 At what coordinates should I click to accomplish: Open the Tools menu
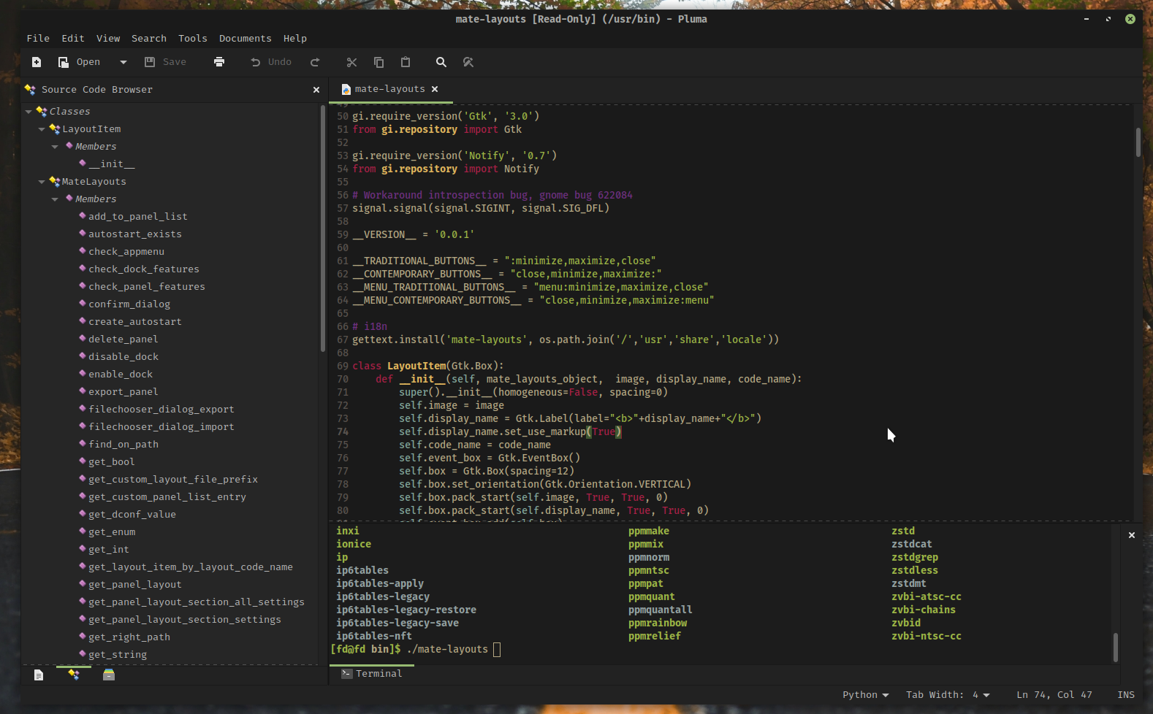click(192, 39)
